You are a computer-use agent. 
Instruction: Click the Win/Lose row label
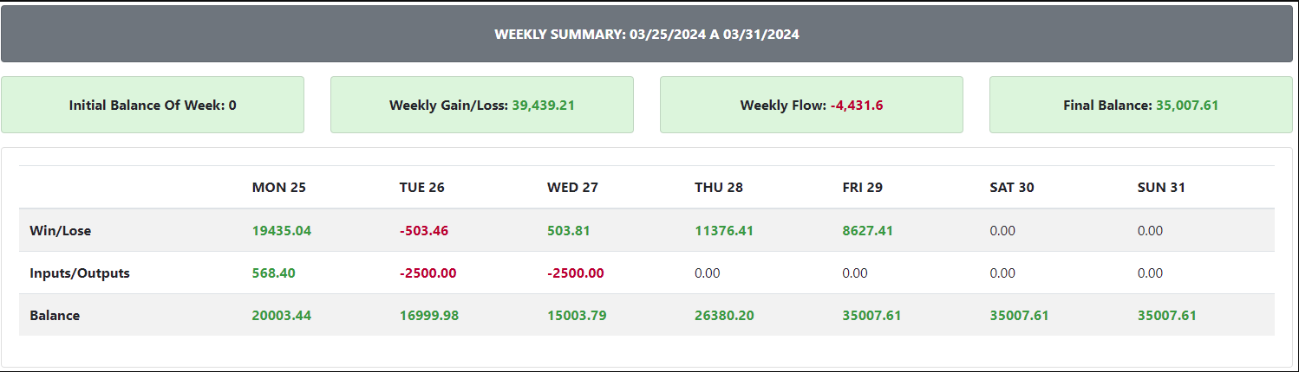tap(60, 231)
